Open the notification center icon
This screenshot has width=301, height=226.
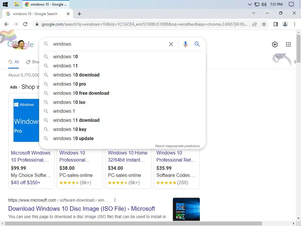pos(291,4)
